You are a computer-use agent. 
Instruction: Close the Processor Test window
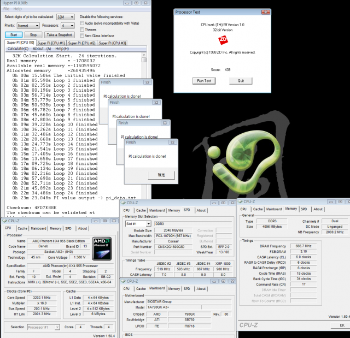(266, 12)
